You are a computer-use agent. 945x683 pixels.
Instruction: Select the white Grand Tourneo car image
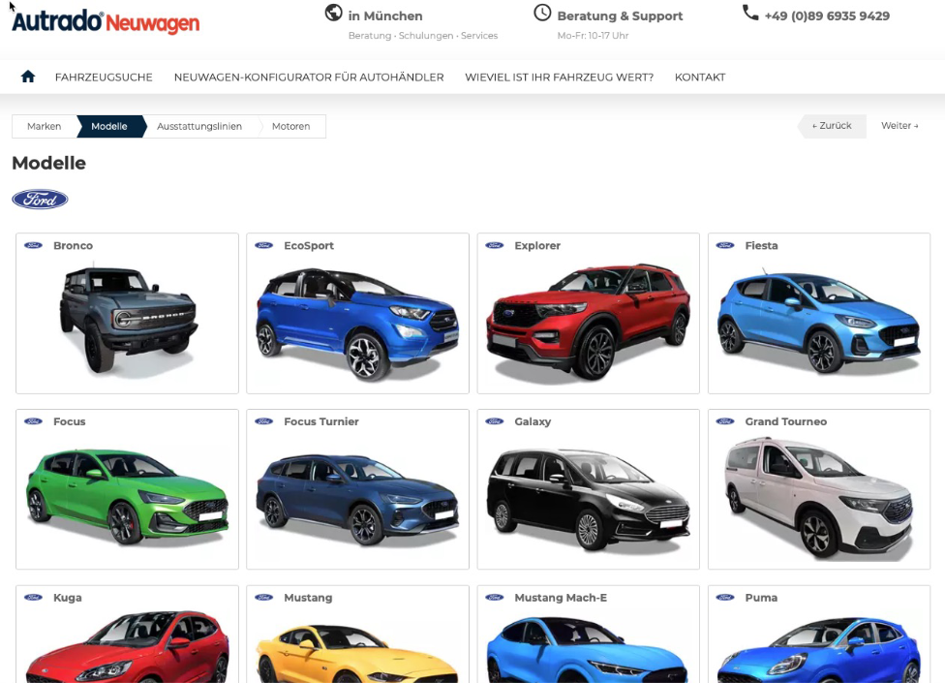click(819, 497)
